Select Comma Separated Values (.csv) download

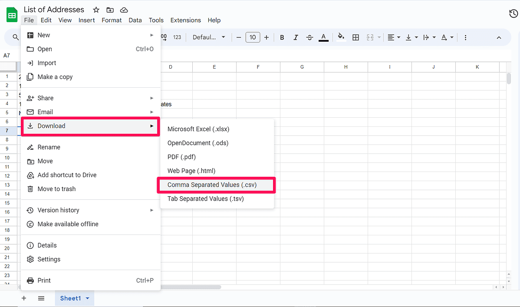tap(216, 185)
